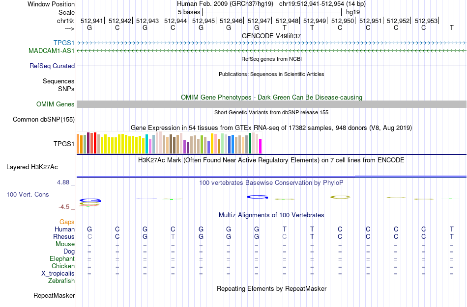Click the Sequences track label
This screenshot has width=467, height=307.
pos(58,81)
